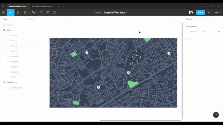Click the Drafts breadcrumb link
223x125 pixels.
98,12
